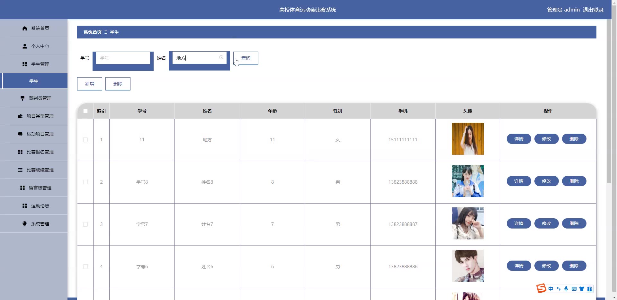This screenshot has width=617, height=300.
Task: Click the avatar thumbnail of student 地方
Action: click(468, 139)
